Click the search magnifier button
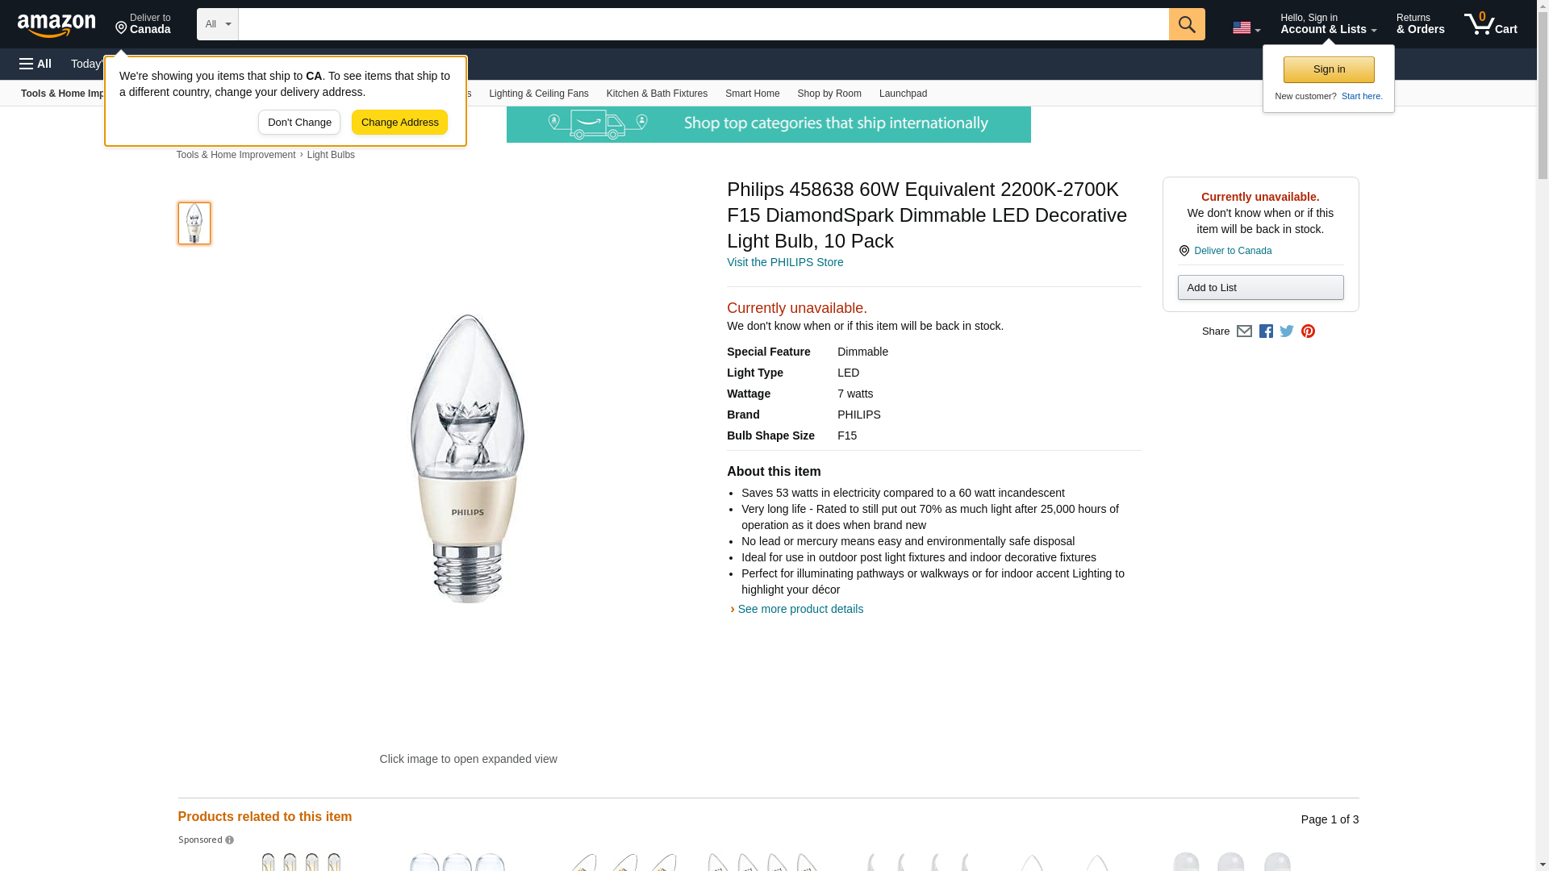This screenshot has height=871, width=1549. click(x=1186, y=24)
